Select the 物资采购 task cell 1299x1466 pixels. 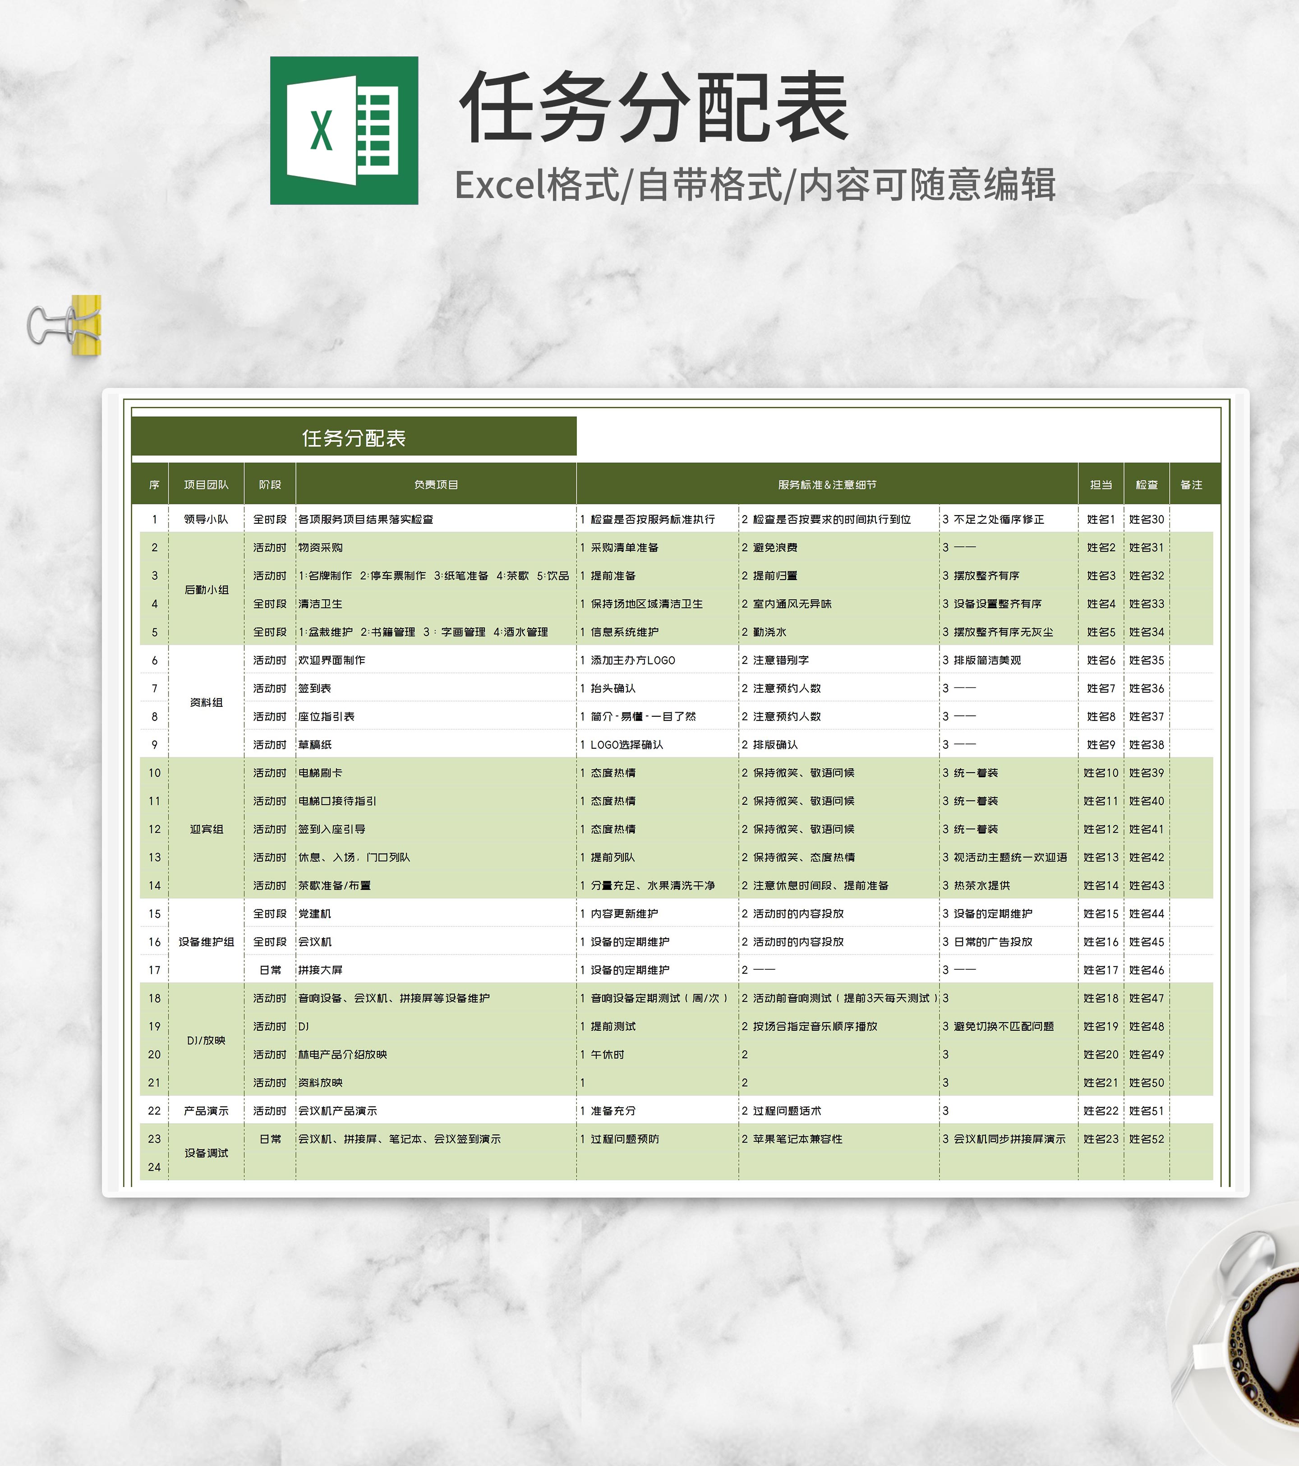click(x=321, y=547)
